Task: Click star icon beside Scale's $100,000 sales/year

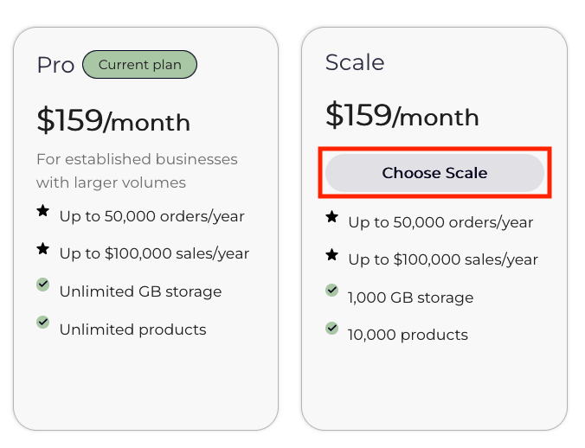Action: click(x=331, y=255)
